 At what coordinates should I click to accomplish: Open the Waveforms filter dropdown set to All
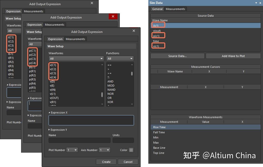click(x=75, y=58)
